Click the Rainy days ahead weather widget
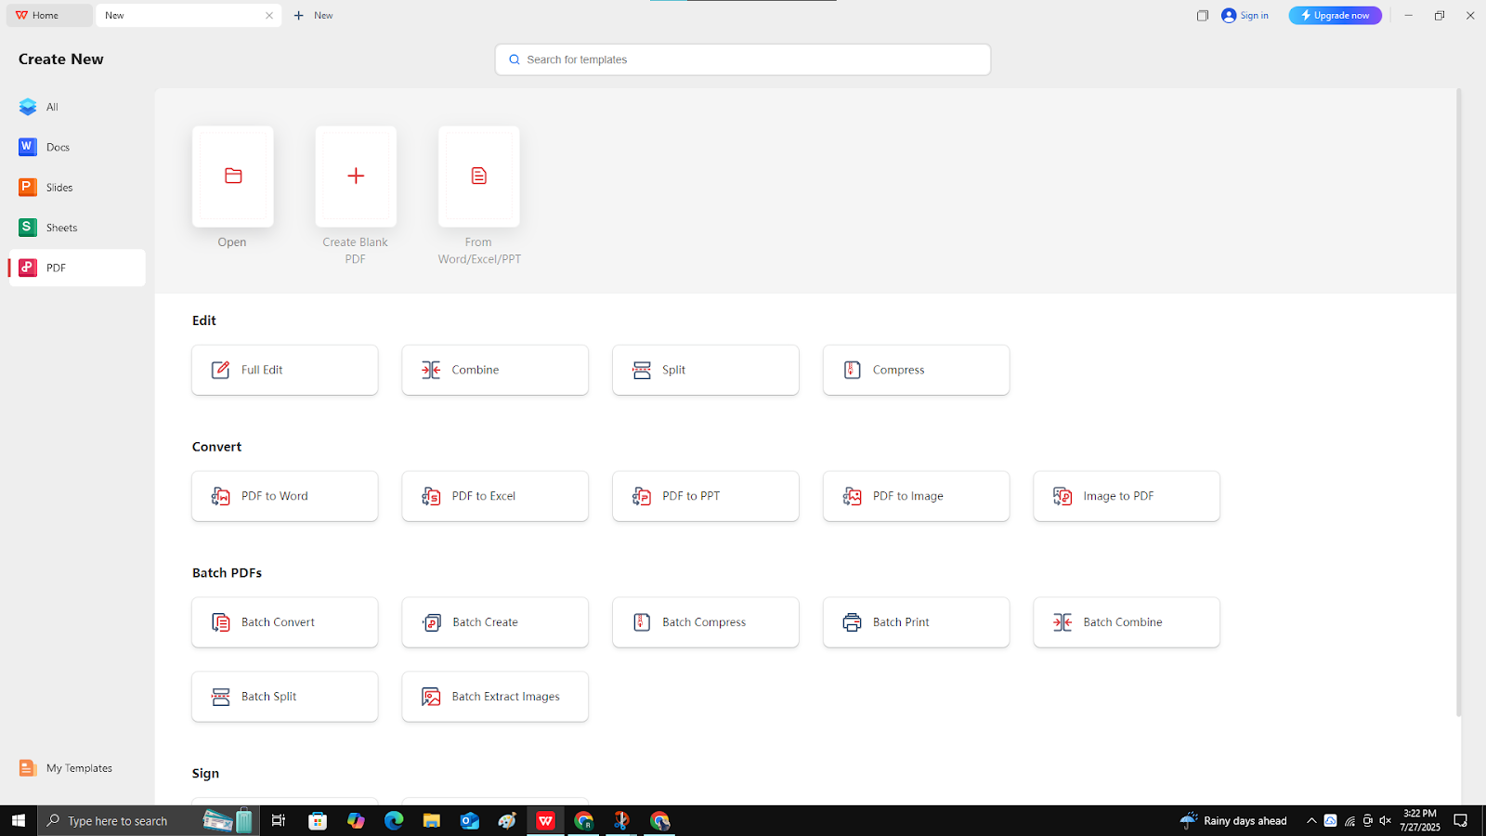 [1233, 820]
